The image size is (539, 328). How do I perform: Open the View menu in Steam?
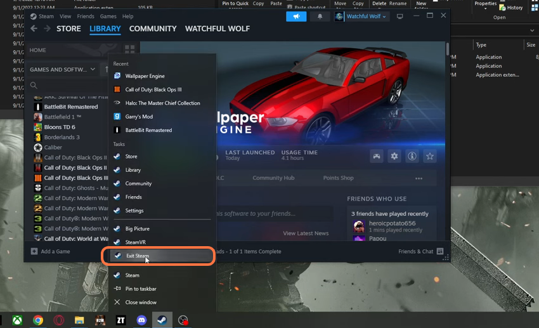coord(65,16)
